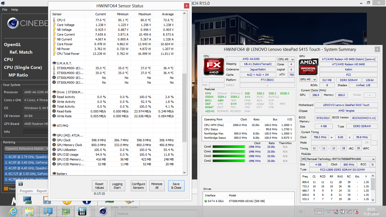This screenshot has height=217, width=386.
Task: Click the memory timings table scrollbar
Action: click(373, 187)
